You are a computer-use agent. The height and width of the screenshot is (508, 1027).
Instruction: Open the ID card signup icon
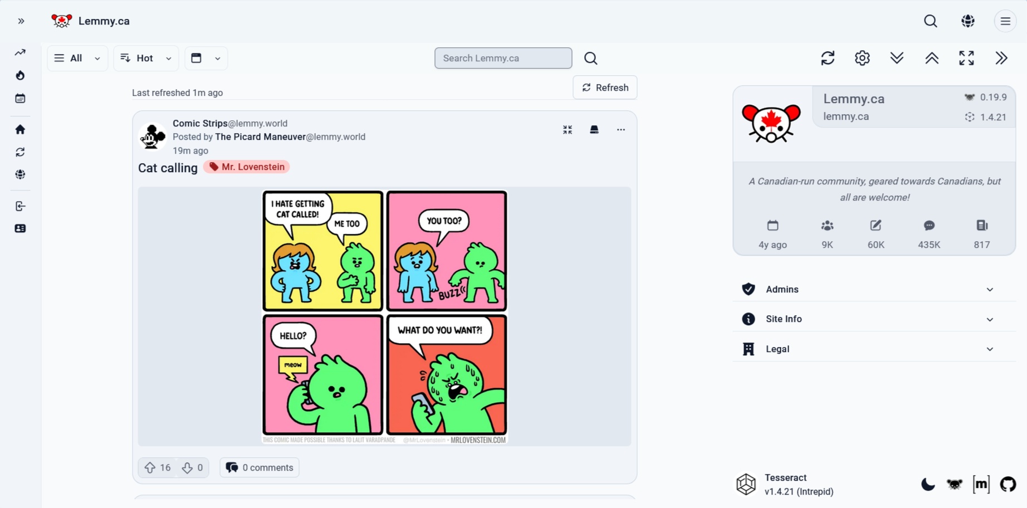click(20, 228)
